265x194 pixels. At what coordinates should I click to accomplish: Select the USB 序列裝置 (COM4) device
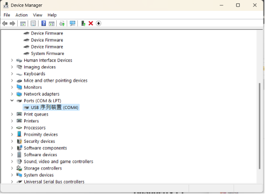[54, 108]
